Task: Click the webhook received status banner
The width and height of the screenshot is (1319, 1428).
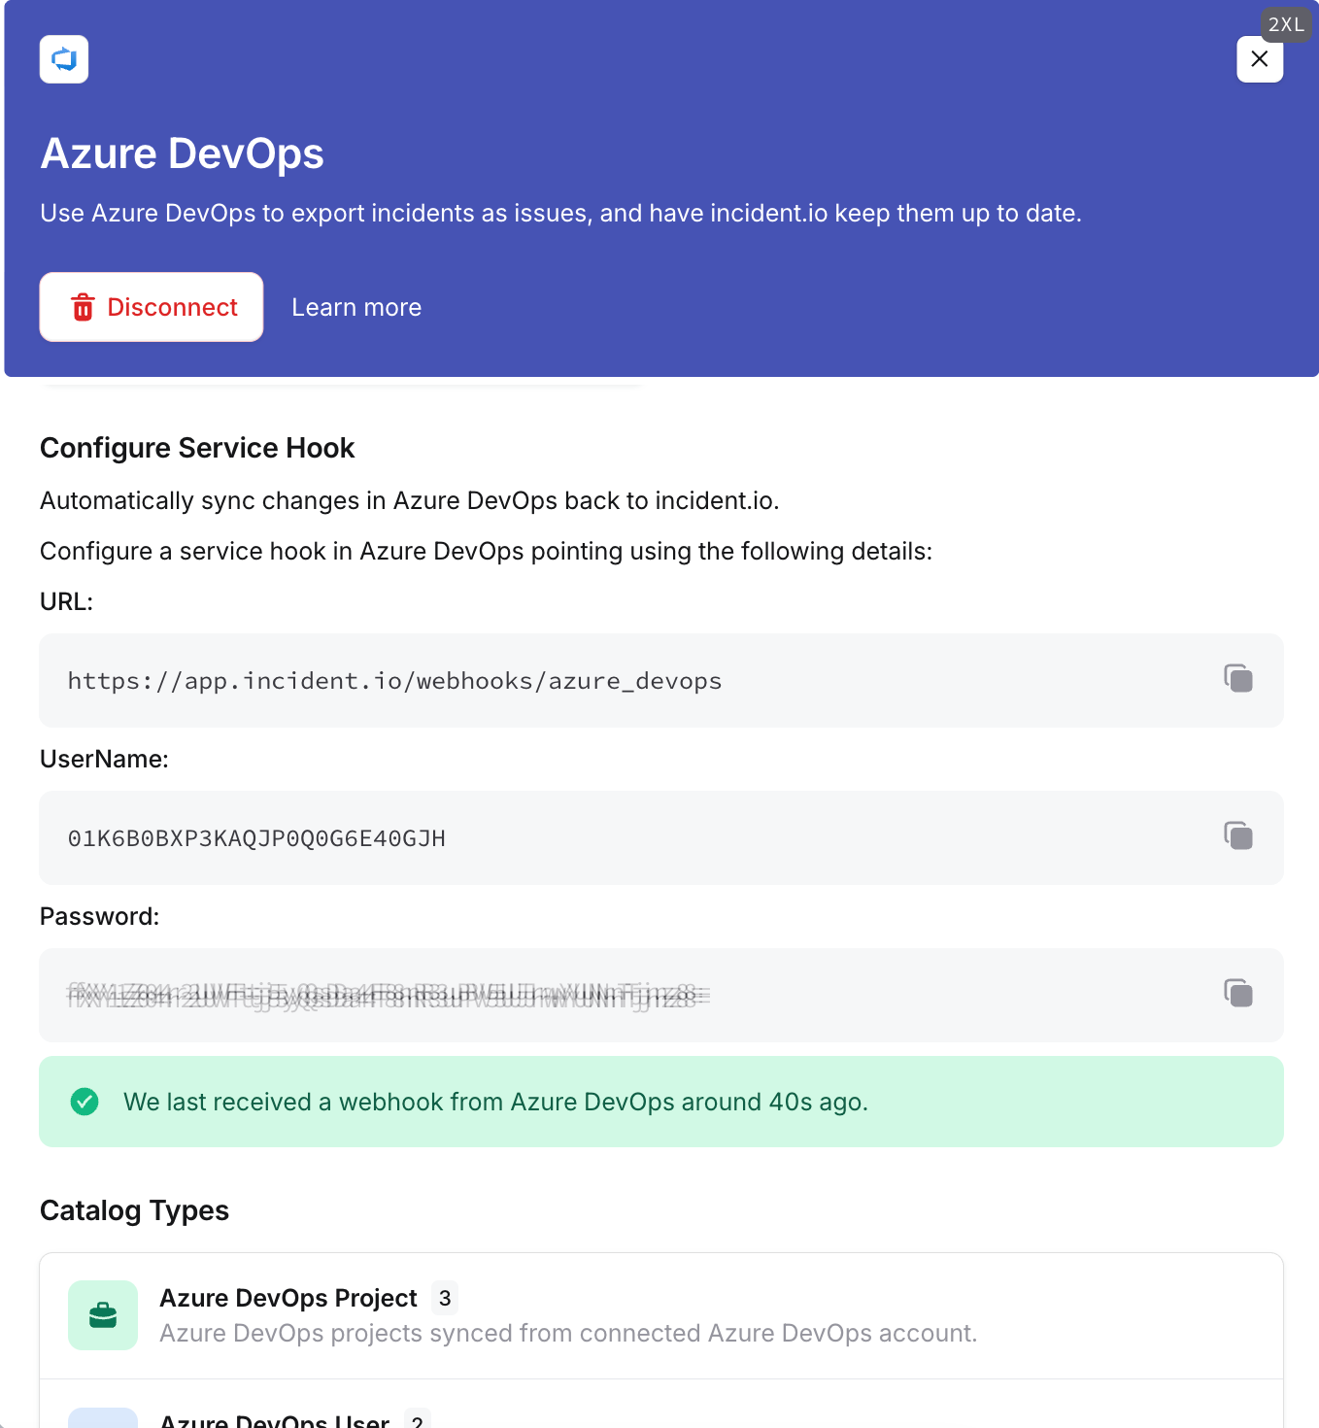Action: [x=660, y=1102]
